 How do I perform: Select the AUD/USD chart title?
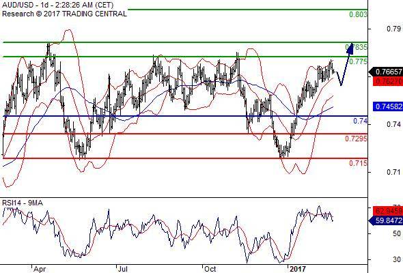[x=58, y=5]
